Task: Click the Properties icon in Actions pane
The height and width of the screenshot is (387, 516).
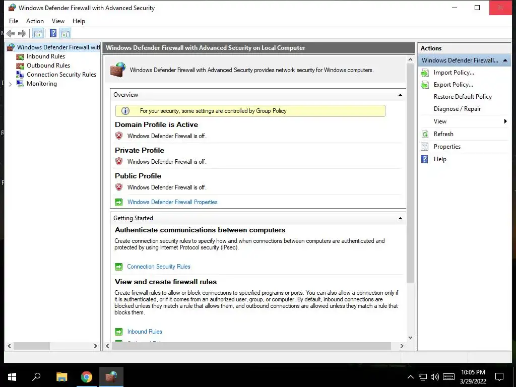Action: coord(425,147)
